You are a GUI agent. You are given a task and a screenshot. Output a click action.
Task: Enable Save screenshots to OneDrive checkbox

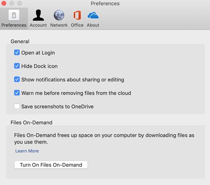coord(17,106)
